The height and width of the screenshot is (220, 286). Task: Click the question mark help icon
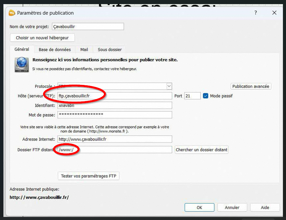tap(256, 13)
